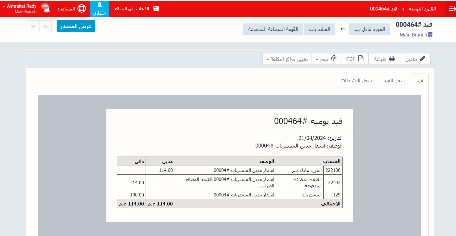Click the عرض المصدر button

pos(76,26)
